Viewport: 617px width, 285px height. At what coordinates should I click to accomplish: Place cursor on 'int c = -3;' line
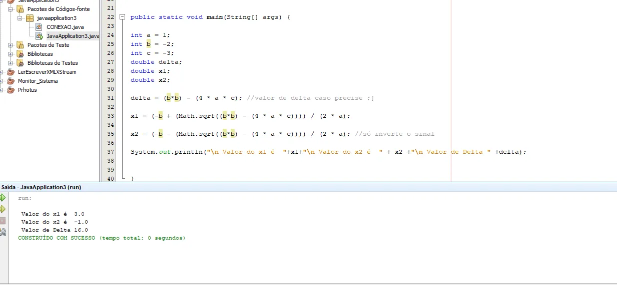(152, 53)
